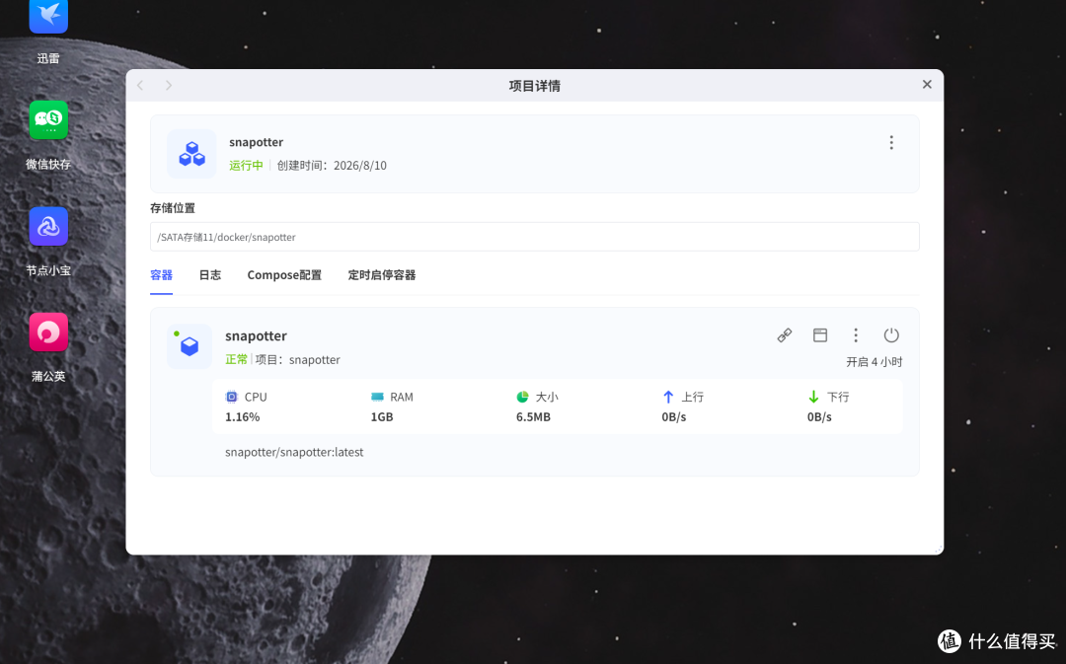Click the size value 6.5MB

point(533,416)
